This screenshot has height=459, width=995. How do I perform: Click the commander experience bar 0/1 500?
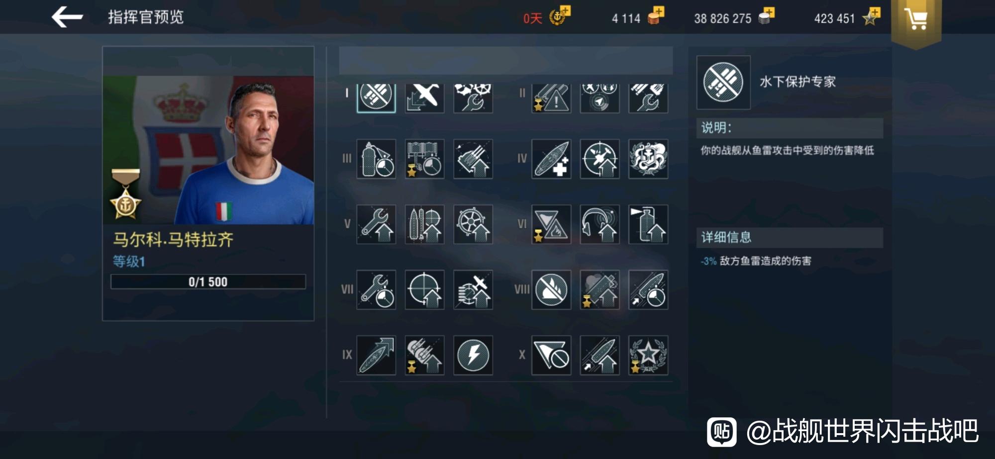[208, 281]
